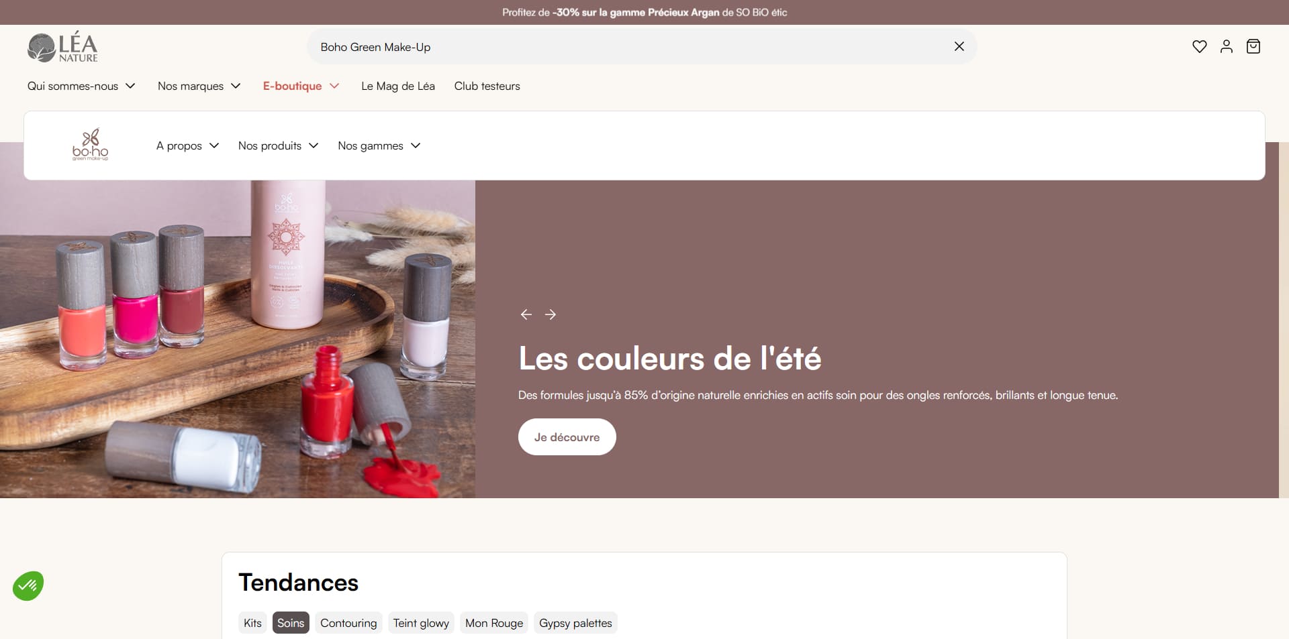Expand the Nos marques dropdown

(x=199, y=86)
